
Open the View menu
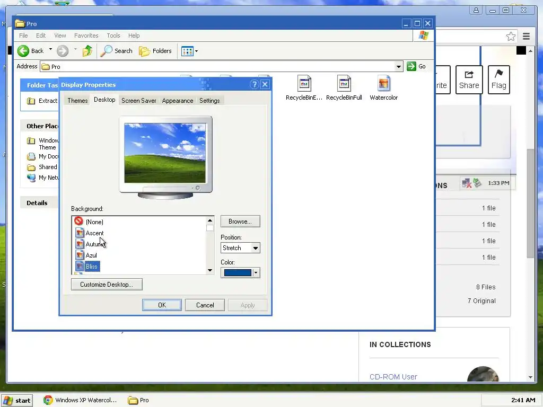(60, 36)
